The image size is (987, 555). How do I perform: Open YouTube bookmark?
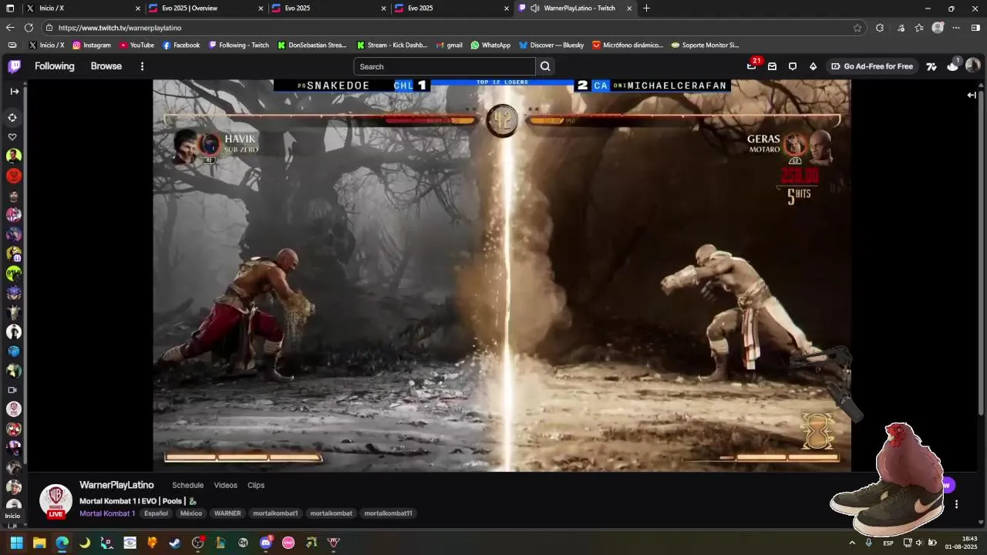point(136,45)
